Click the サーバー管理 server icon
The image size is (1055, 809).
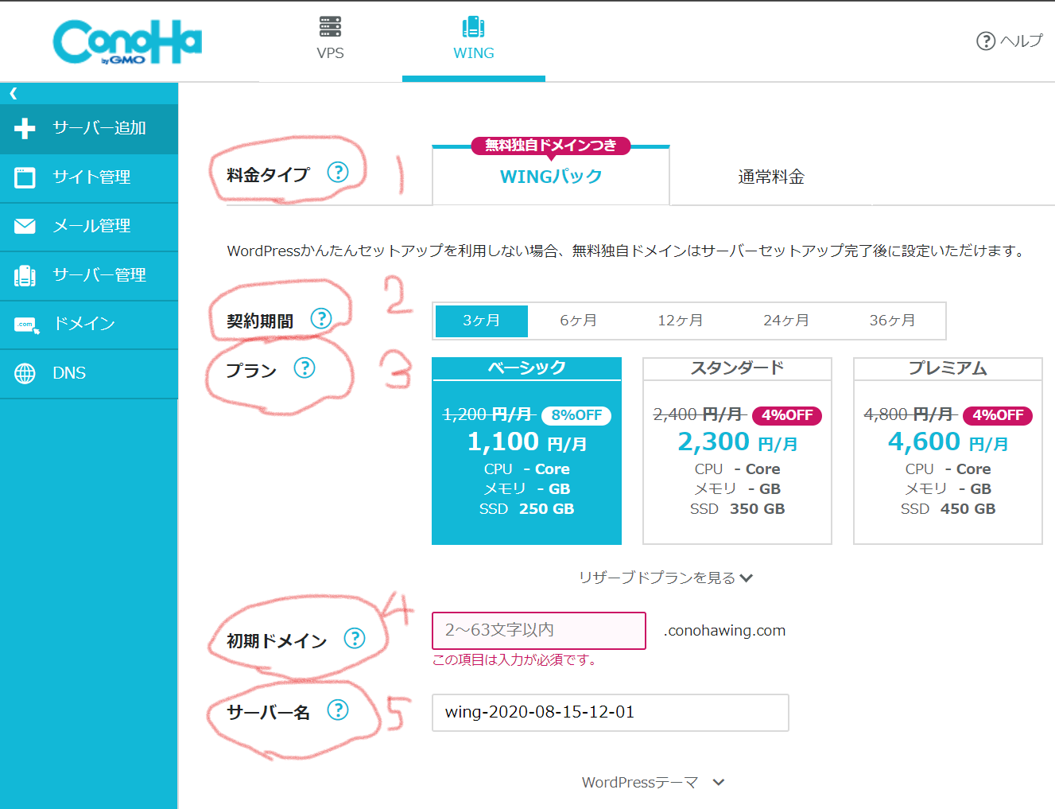(25, 275)
